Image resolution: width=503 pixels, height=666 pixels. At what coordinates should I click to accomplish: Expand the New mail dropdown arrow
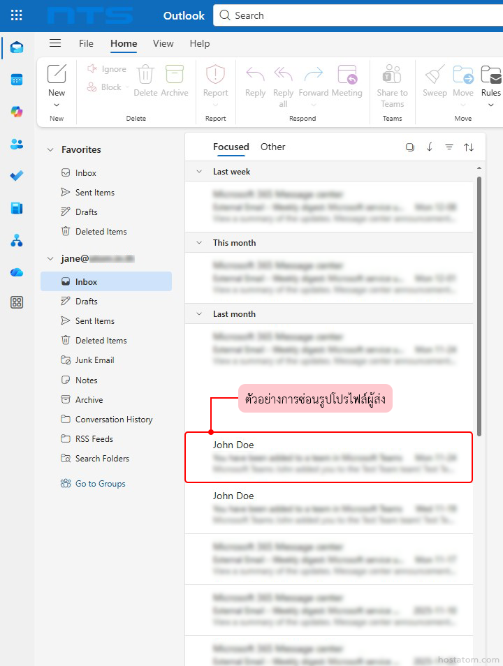coord(57,105)
